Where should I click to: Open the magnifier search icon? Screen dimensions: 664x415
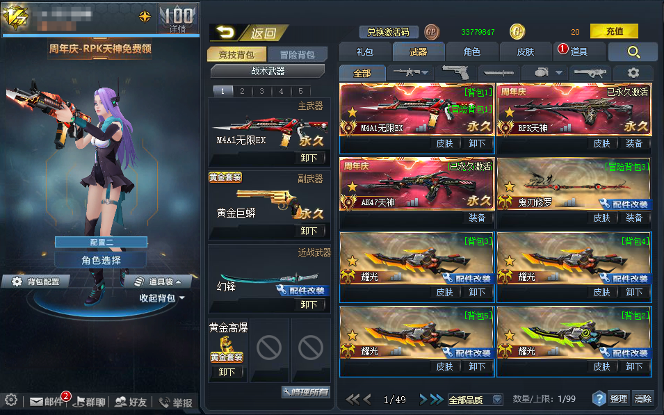click(633, 52)
